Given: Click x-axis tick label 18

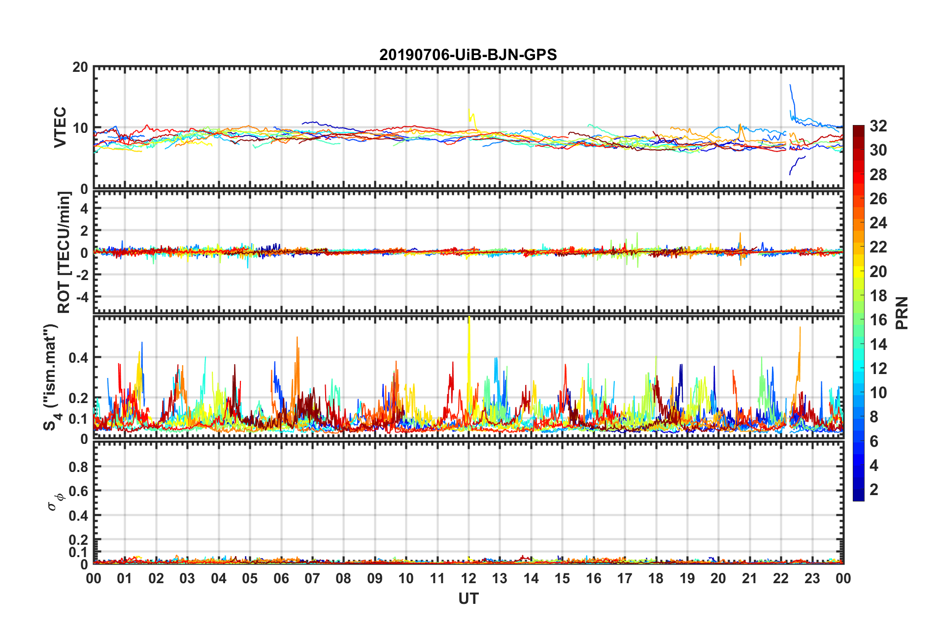Looking at the screenshot, I should [x=656, y=578].
